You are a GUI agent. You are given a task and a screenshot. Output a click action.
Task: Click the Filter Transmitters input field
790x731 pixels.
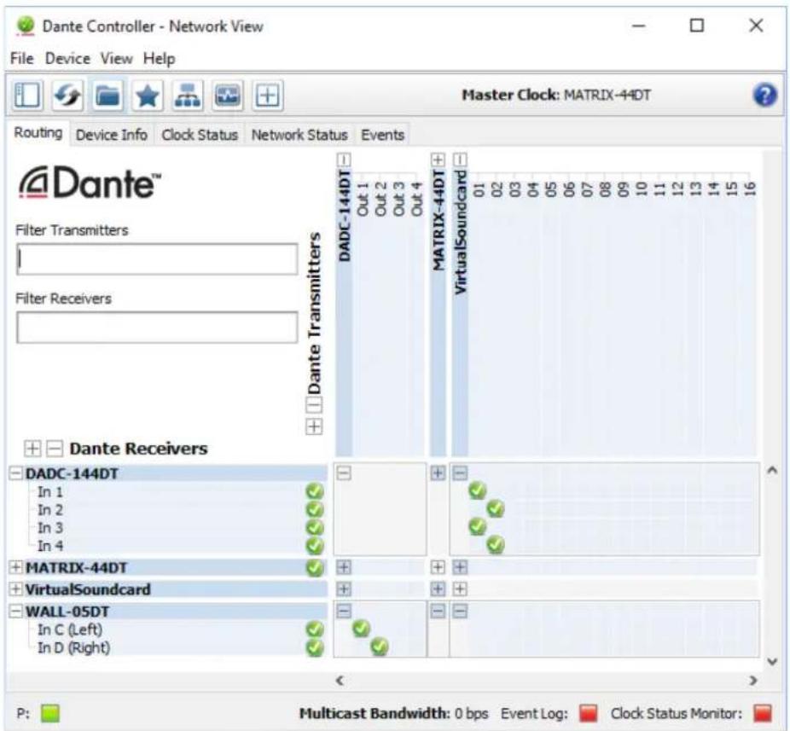tap(157, 259)
